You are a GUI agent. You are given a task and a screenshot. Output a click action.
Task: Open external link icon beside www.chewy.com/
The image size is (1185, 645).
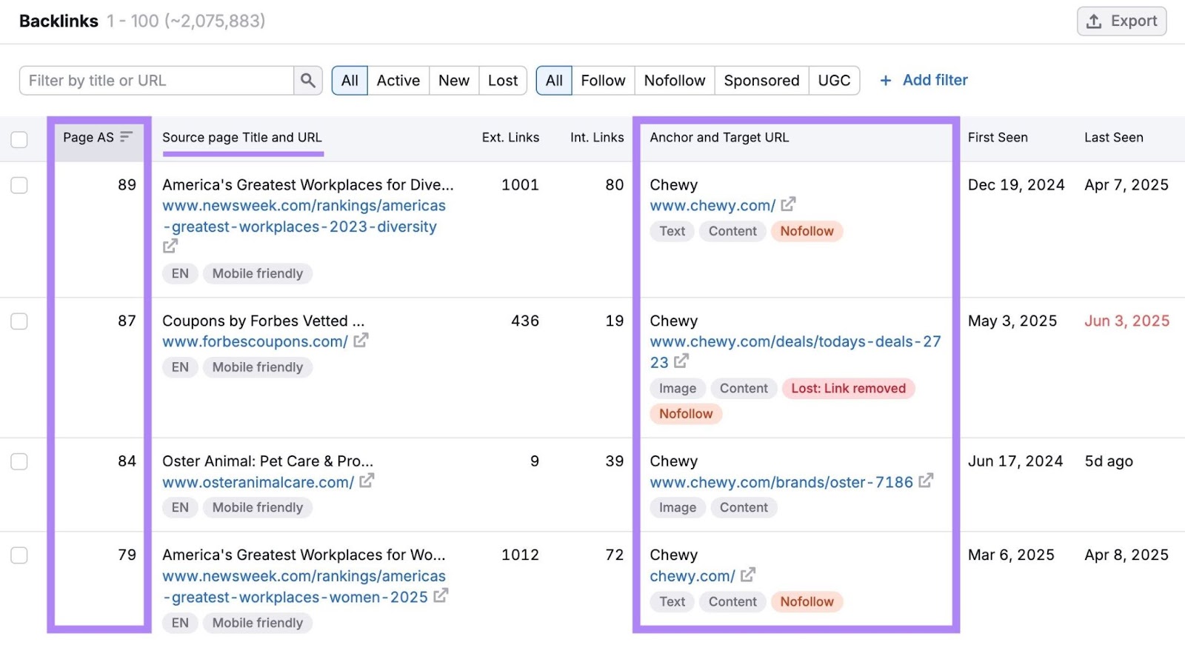(788, 204)
